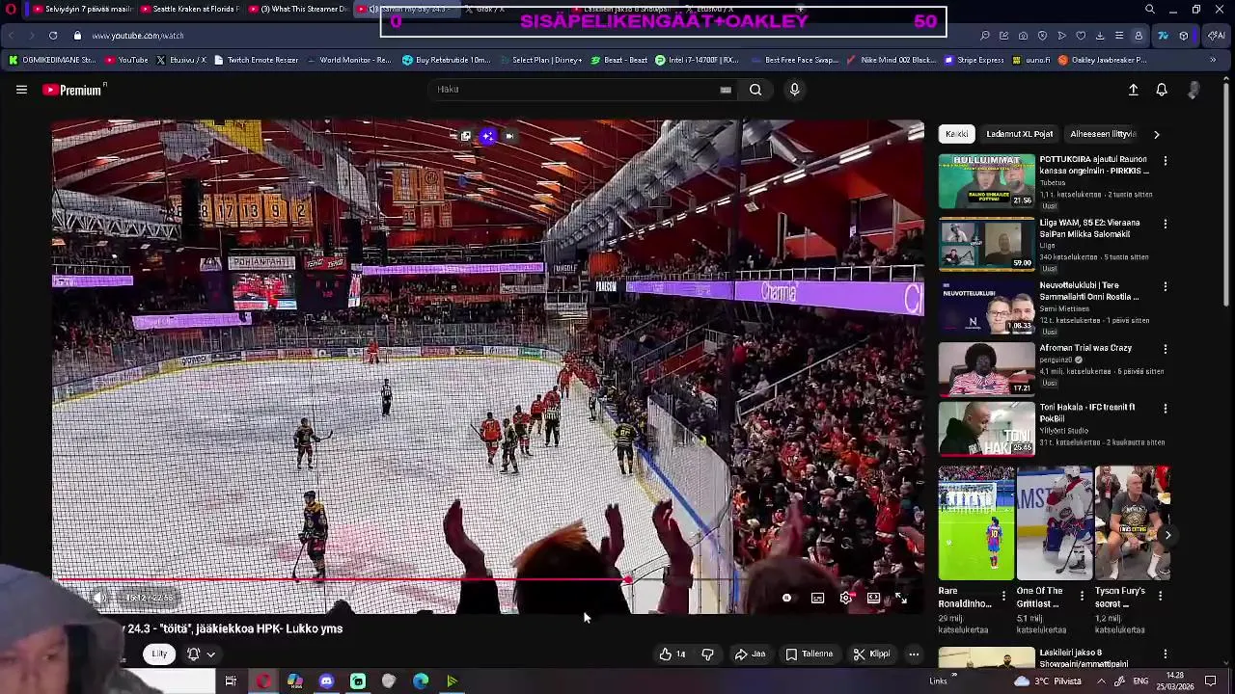Open video player settings gear
1235x694 pixels.
tap(846, 599)
